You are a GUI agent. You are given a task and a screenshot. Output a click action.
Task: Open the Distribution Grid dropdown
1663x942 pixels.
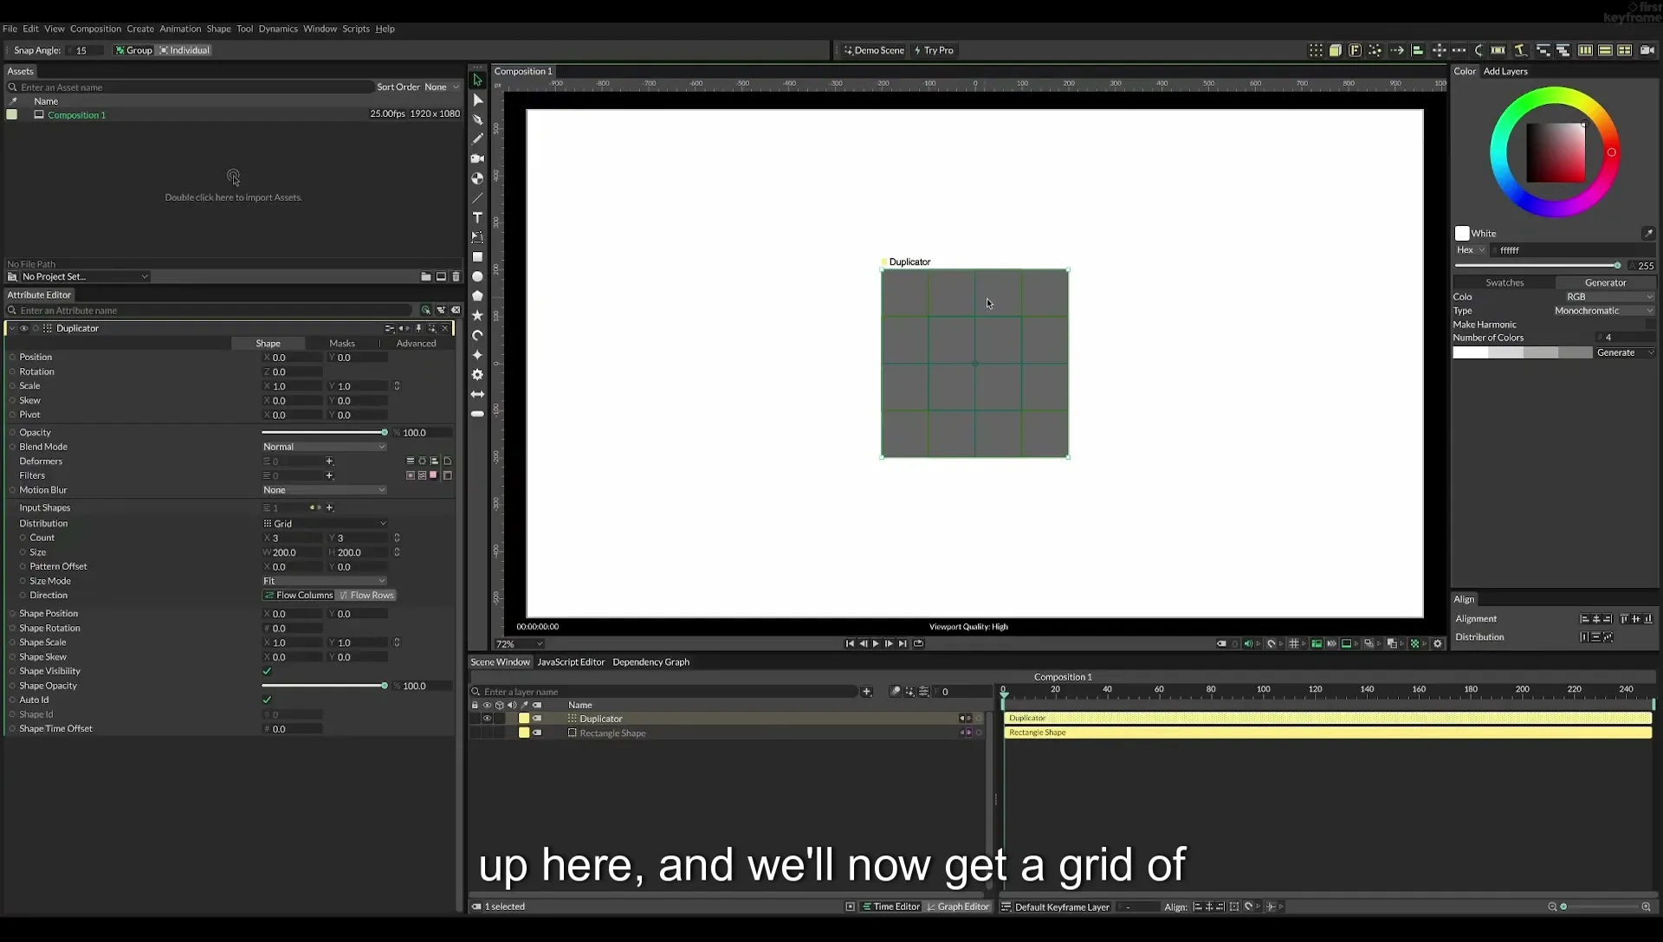324,524
